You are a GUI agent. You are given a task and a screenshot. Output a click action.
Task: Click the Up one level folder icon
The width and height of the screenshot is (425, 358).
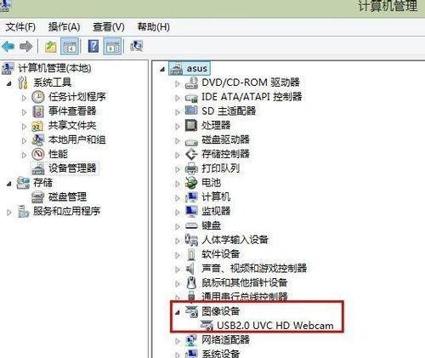(51, 47)
